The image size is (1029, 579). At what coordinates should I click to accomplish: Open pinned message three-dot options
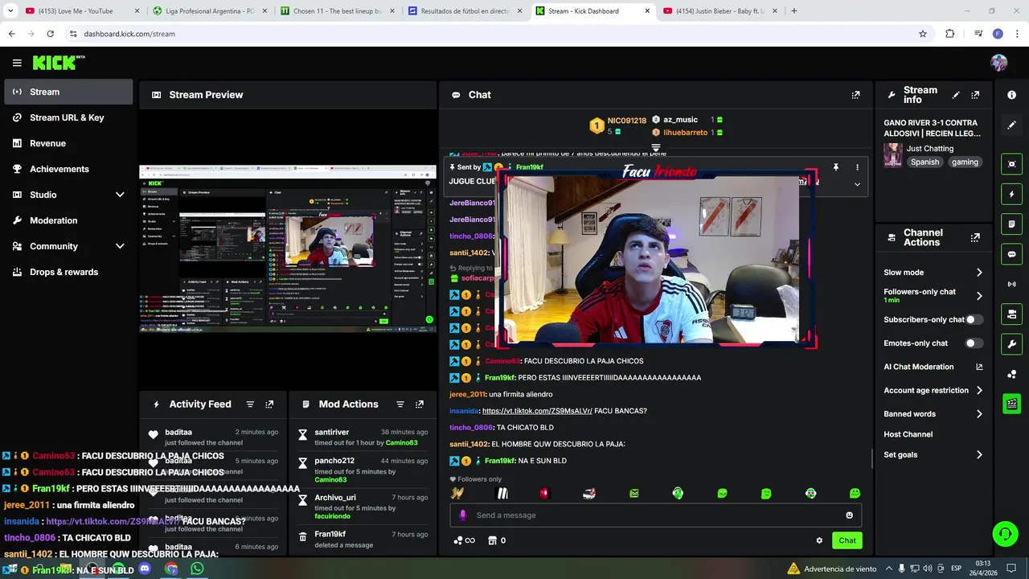(857, 167)
